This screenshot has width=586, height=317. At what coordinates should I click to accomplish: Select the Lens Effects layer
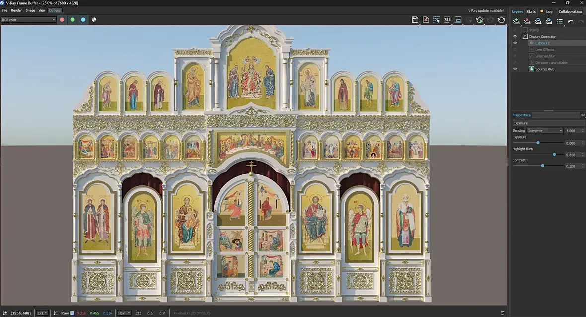(544, 50)
